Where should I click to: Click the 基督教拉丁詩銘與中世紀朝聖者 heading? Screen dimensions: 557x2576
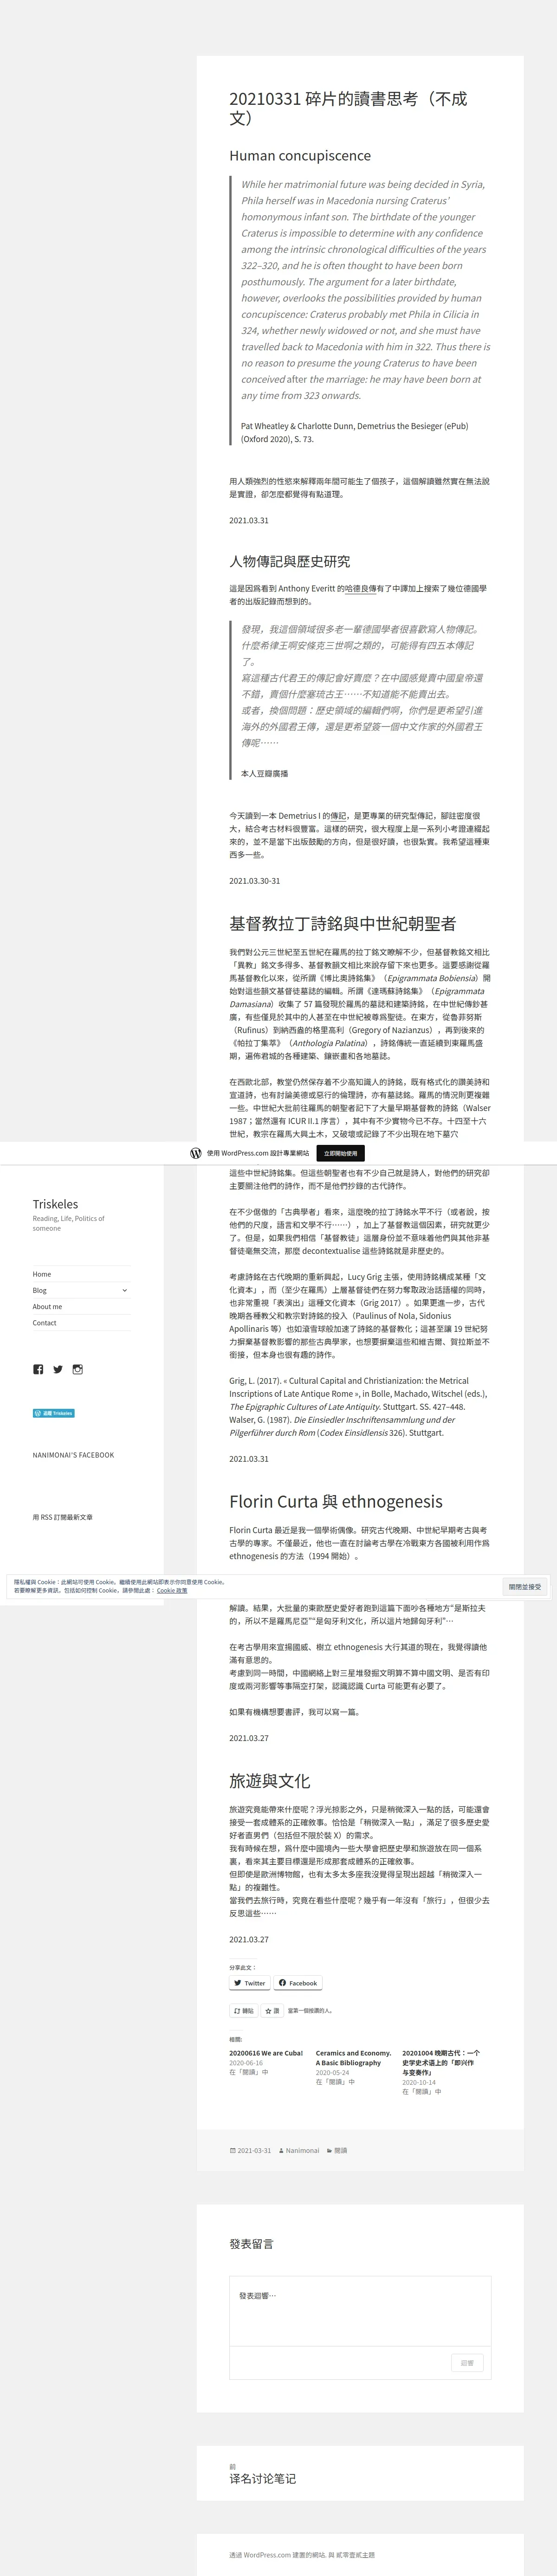click(343, 923)
